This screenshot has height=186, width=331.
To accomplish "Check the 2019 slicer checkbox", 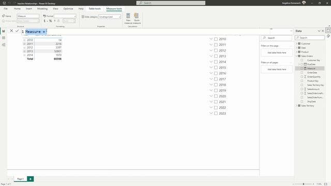I will [216, 90].
